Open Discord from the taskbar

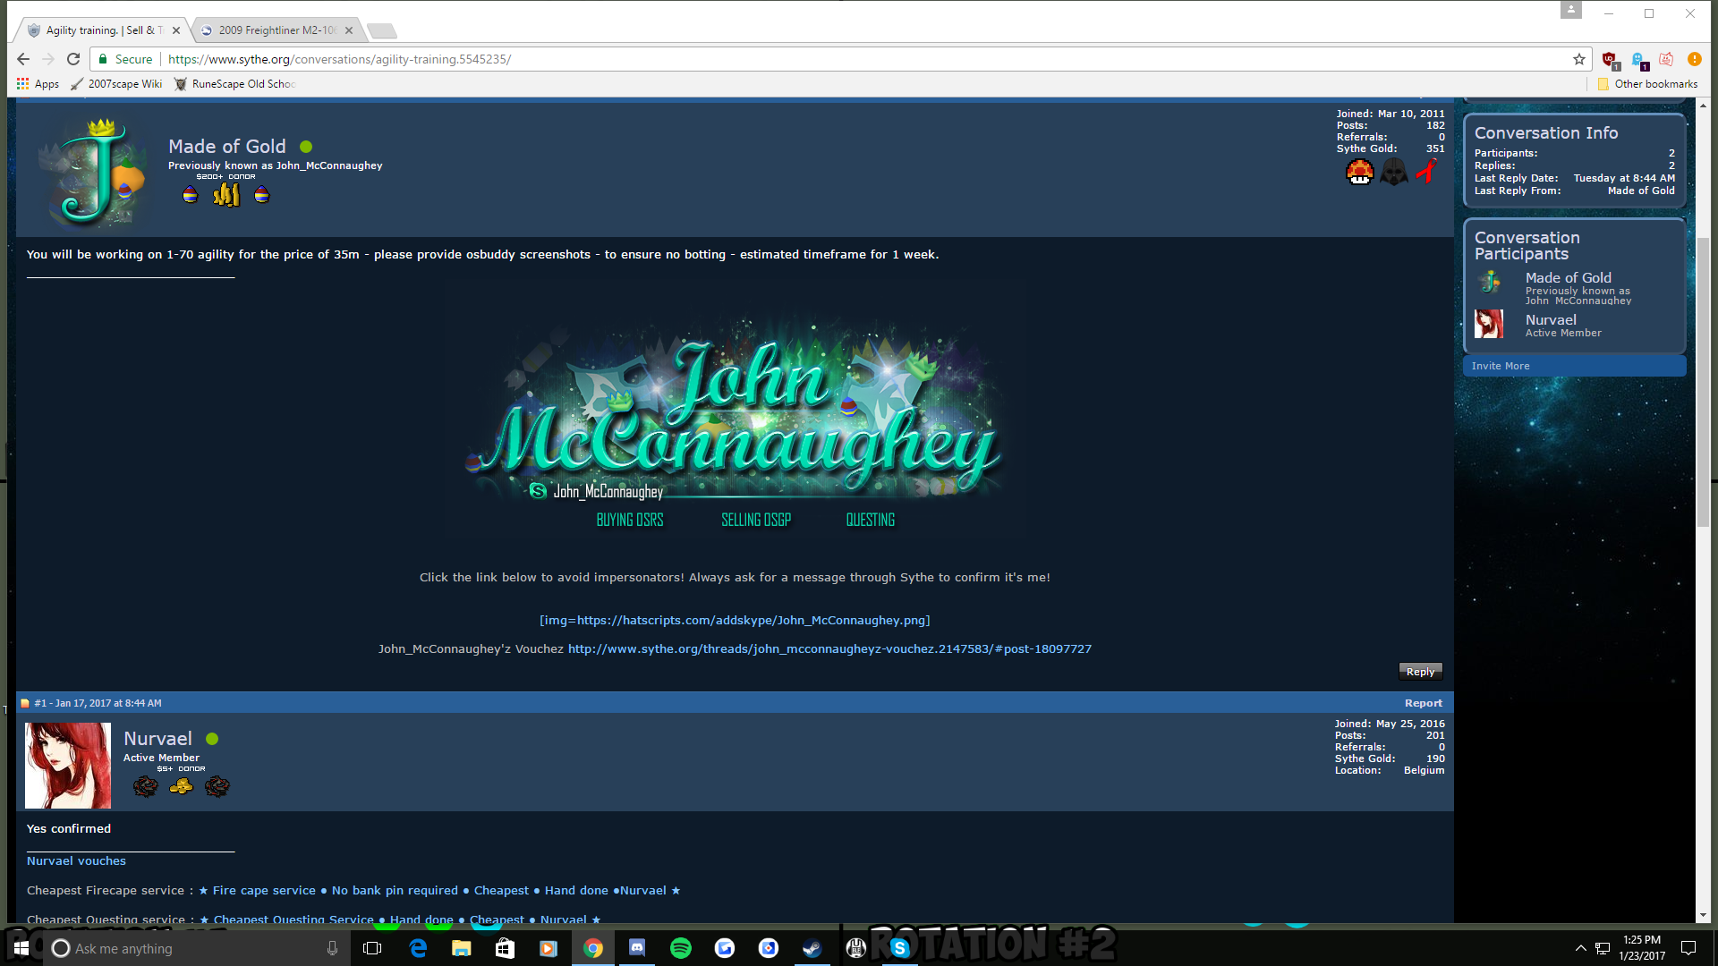637,948
